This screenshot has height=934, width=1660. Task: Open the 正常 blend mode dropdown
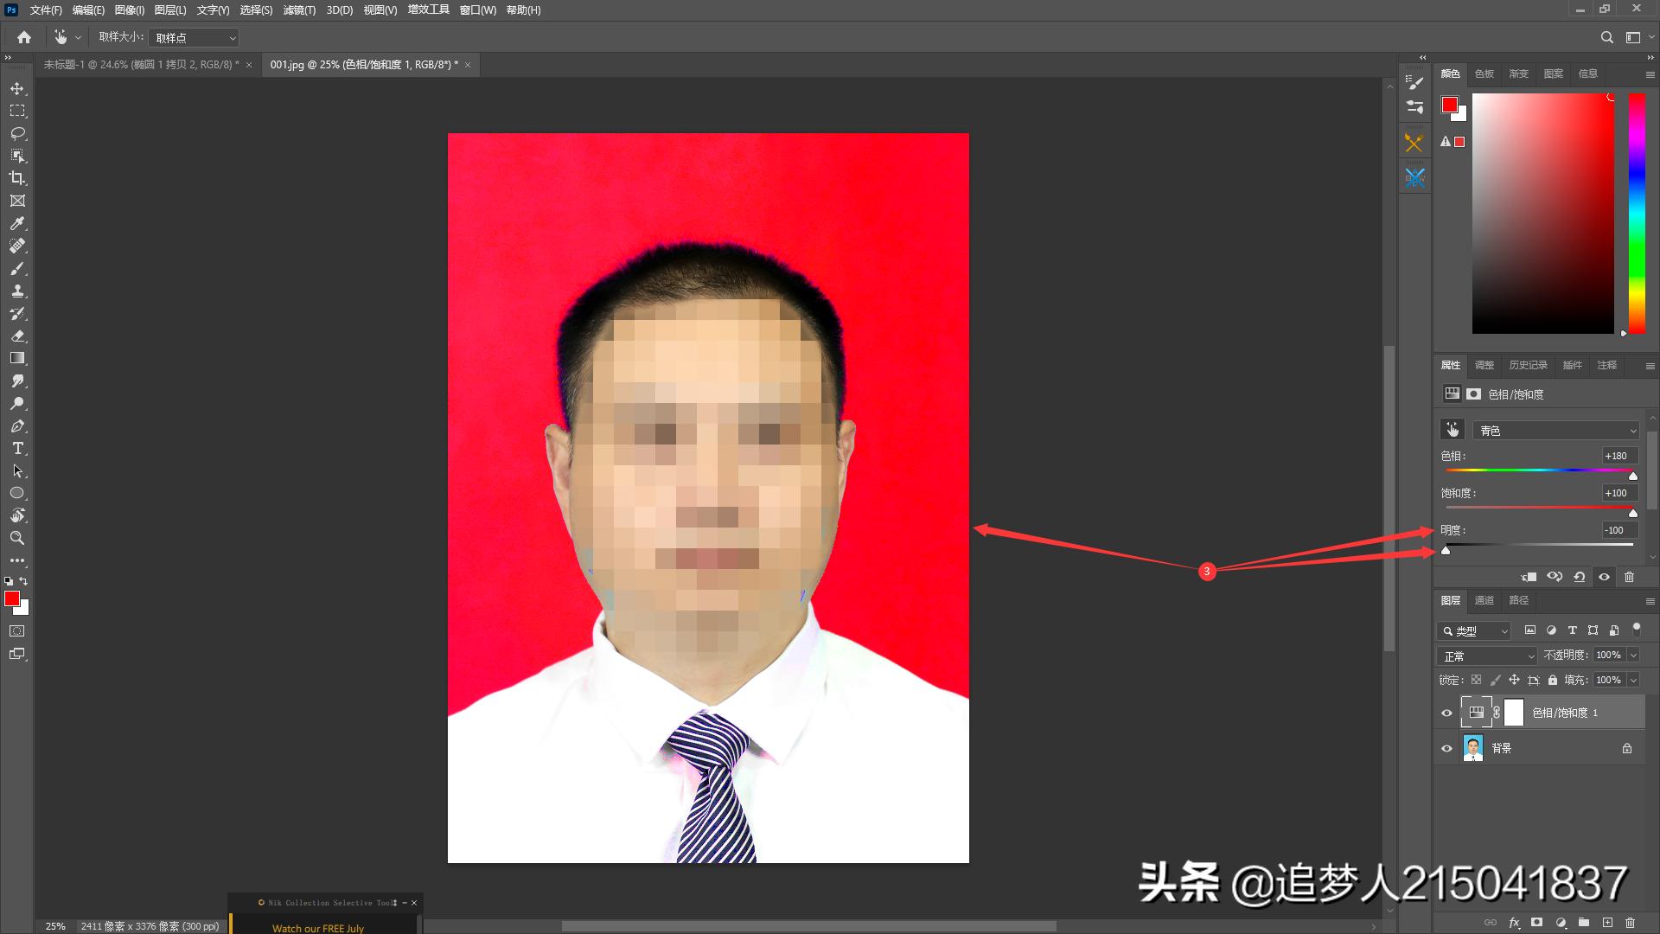(1485, 655)
